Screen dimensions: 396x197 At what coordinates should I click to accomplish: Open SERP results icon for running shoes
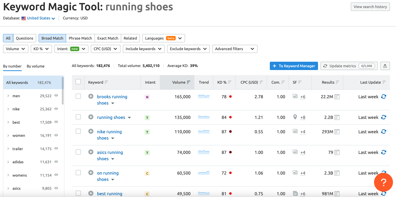[337, 117]
